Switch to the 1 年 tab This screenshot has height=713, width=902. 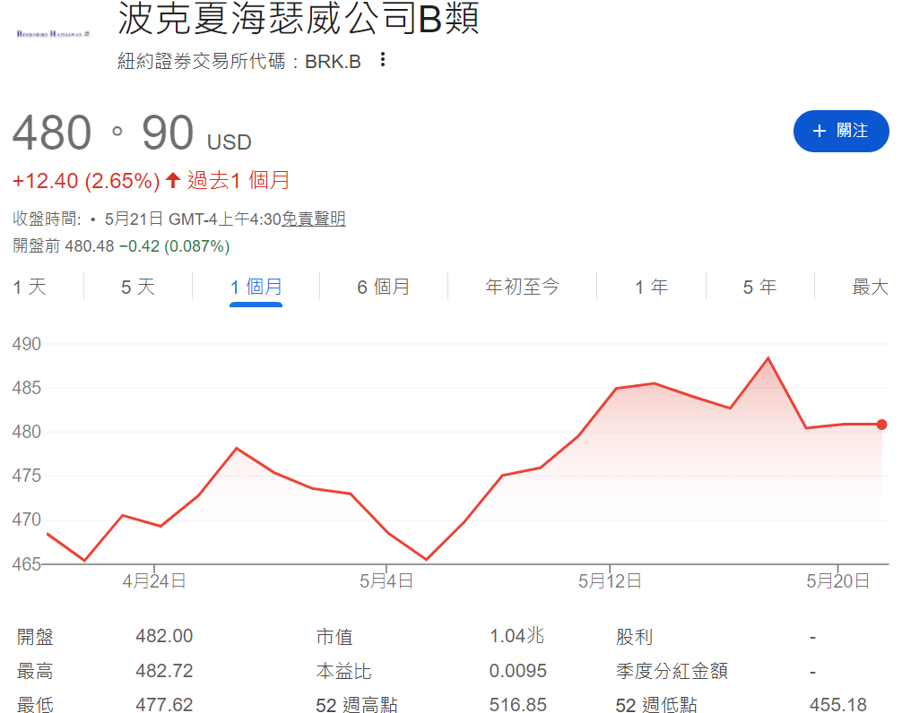click(651, 287)
